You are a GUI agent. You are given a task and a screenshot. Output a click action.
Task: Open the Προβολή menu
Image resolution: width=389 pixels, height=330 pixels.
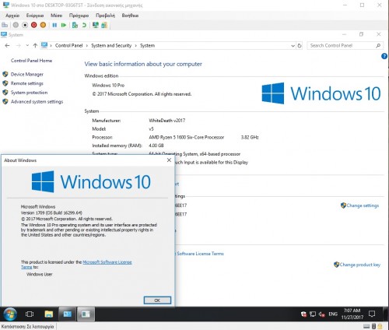click(x=105, y=16)
